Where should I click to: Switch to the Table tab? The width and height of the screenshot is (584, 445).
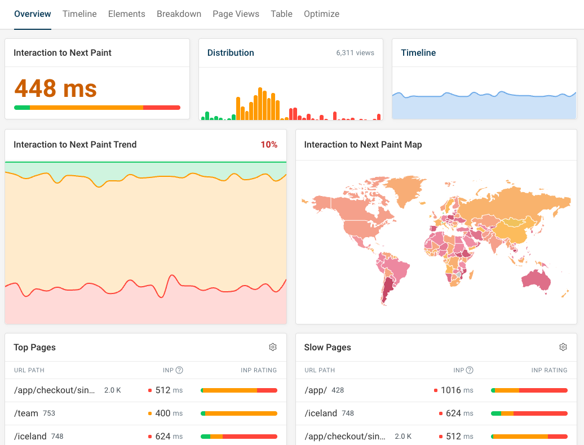click(x=281, y=14)
